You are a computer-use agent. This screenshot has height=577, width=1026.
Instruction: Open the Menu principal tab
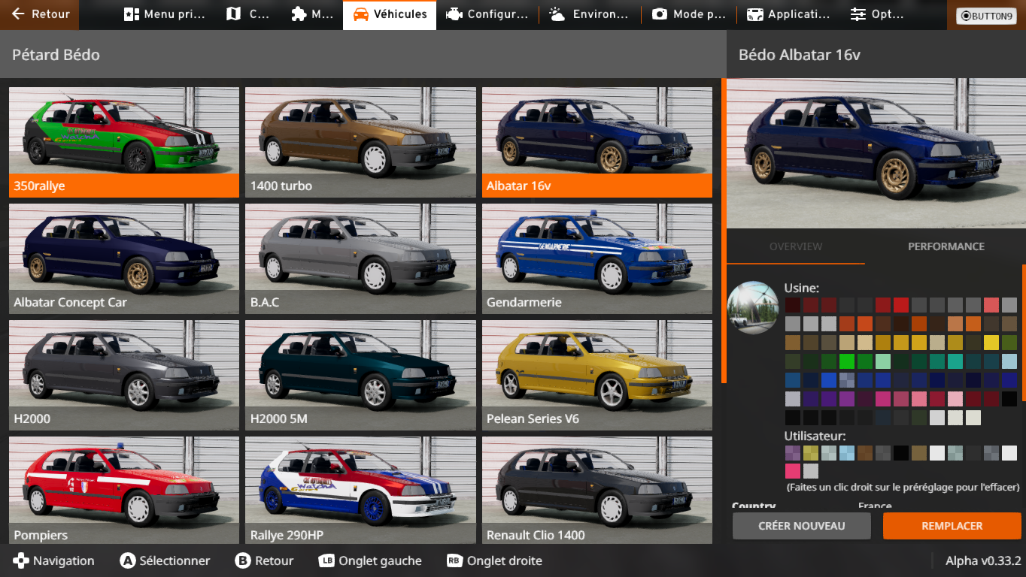pos(164,14)
